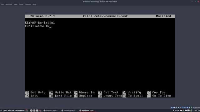Switch to the GitHub browser window in taskbar
Screen dimensions: 200x112
pyautogui.click(x=51, y=110)
